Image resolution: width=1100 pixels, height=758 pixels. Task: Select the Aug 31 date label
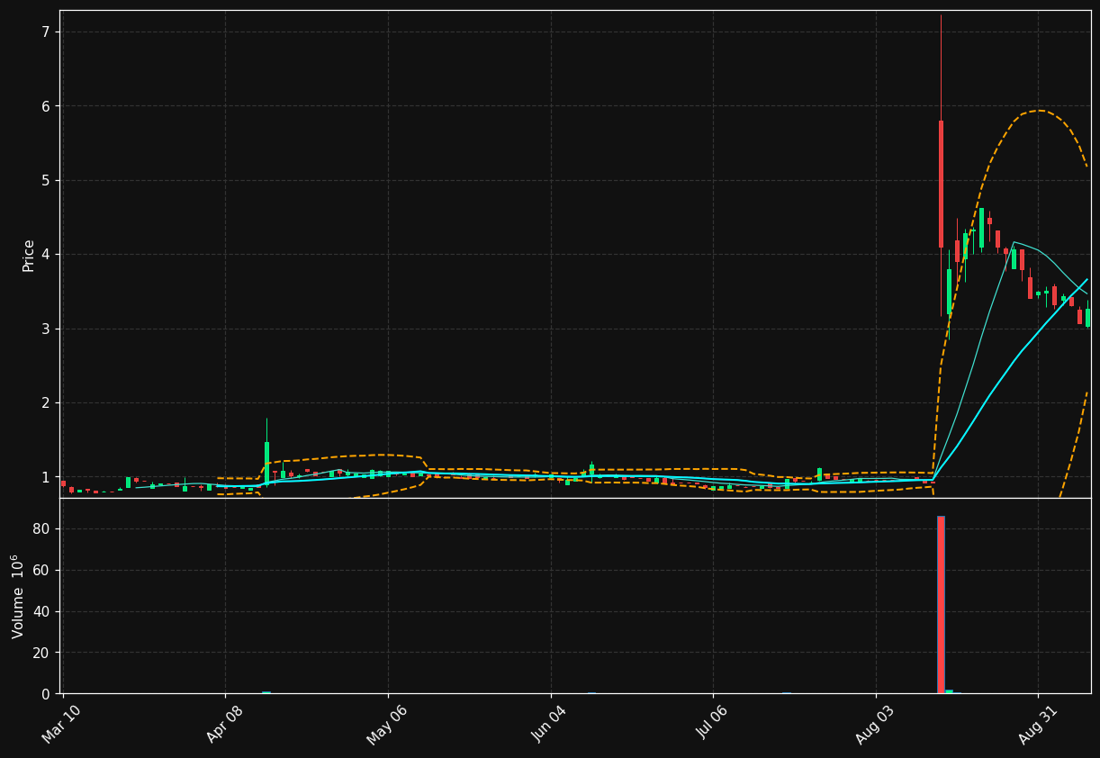click(x=1038, y=725)
